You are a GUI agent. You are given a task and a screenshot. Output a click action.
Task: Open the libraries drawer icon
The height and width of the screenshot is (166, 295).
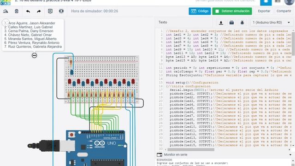point(231,23)
